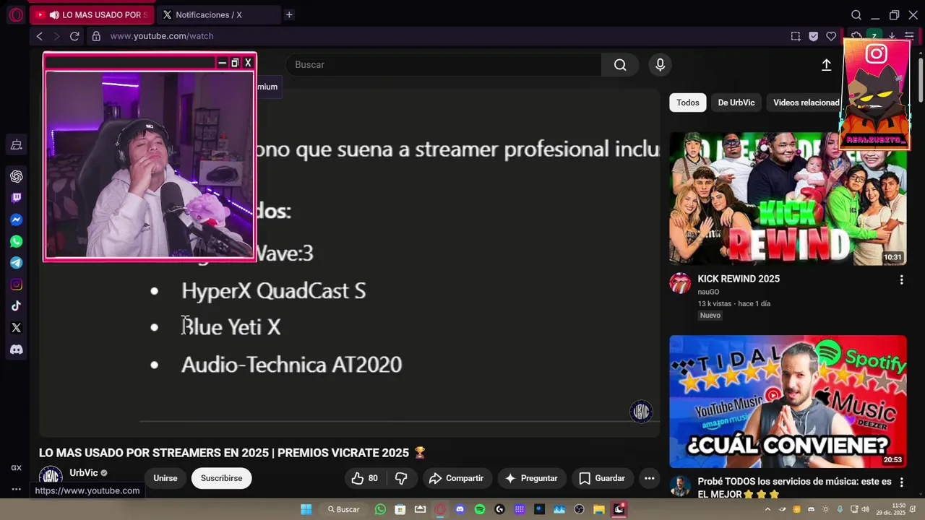This screenshot has height=520, width=925.
Task: Open File Explorer from the taskbar
Action: [x=599, y=509]
